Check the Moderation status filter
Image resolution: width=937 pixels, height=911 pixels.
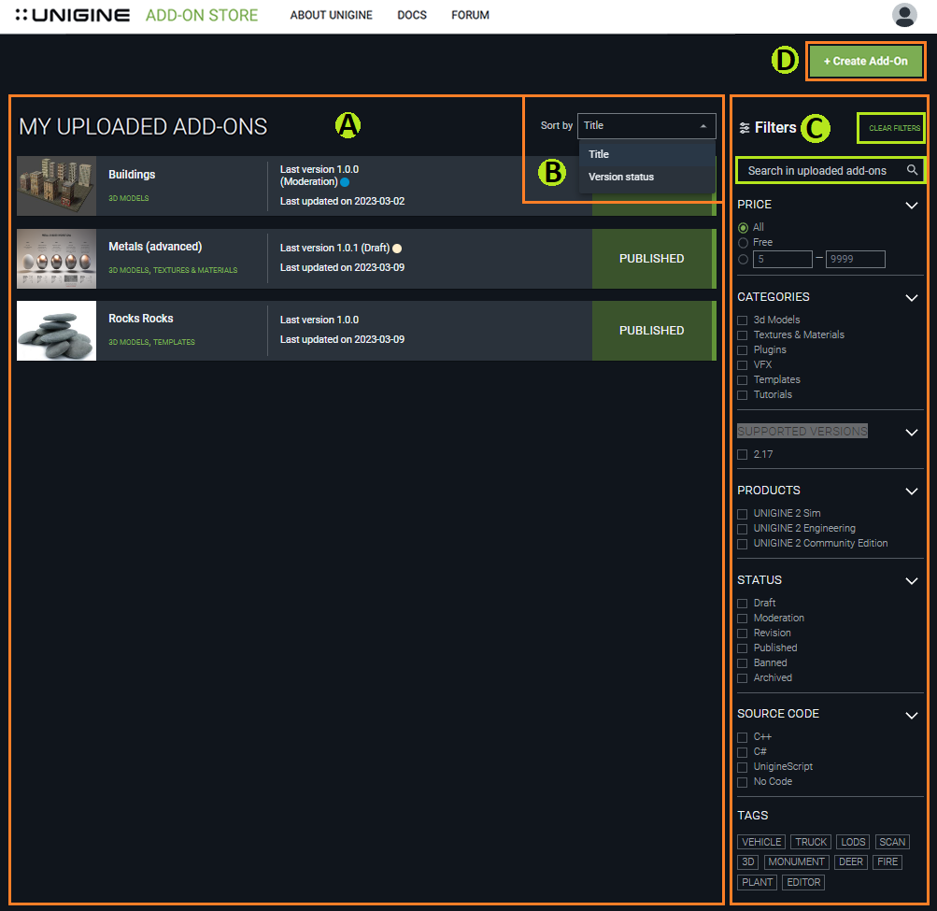(742, 619)
